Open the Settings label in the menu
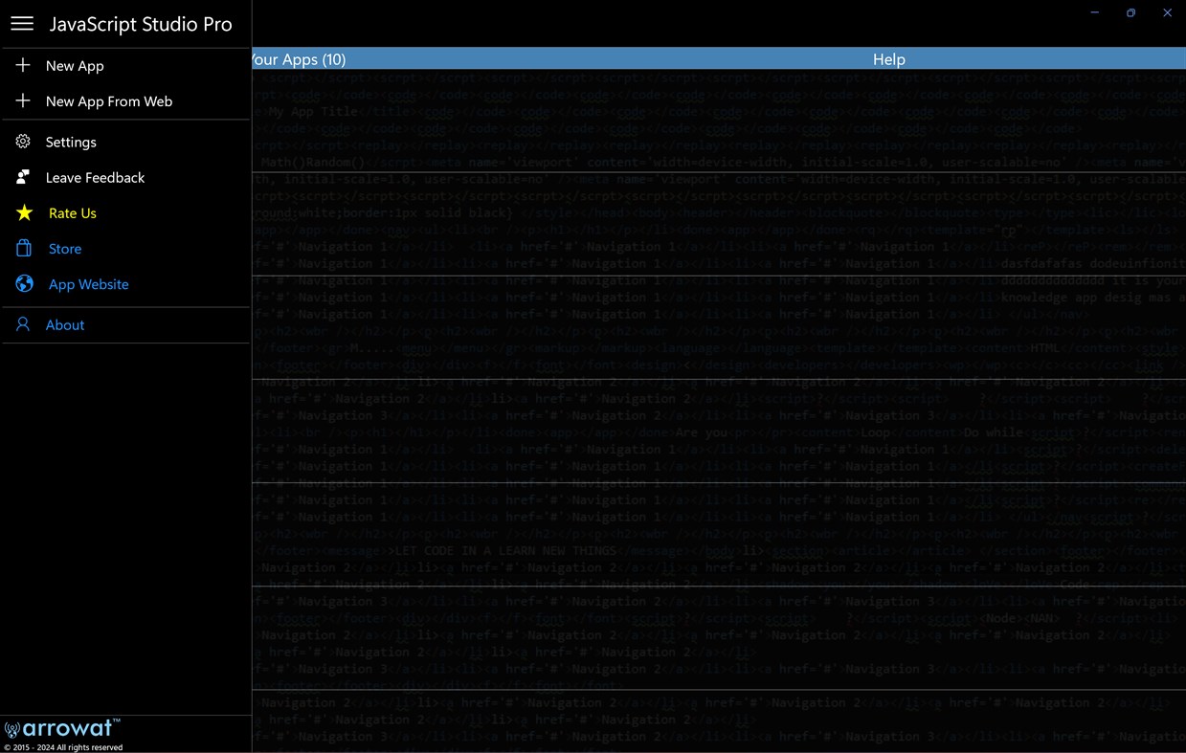1186x753 pixels. [x=71, y=143]
